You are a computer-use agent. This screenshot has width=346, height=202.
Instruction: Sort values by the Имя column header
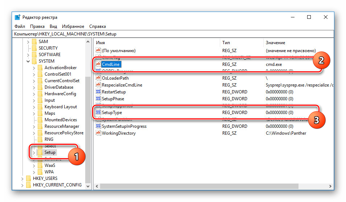coord(156,43)
